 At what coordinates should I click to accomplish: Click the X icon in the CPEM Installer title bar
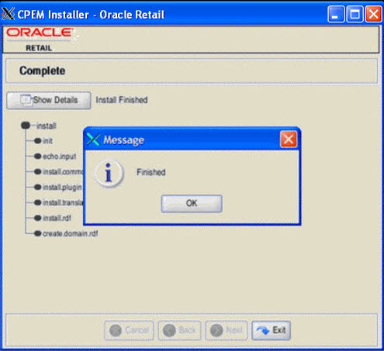[x=8, y=14]
